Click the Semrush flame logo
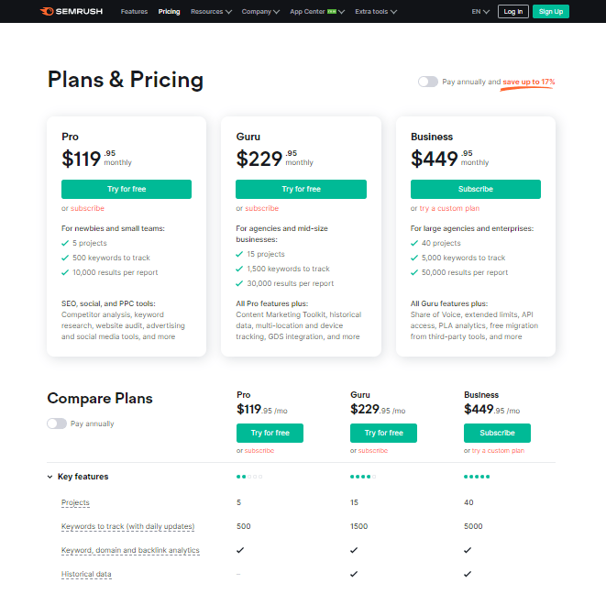Image resolution: width=606 pixels, height=594 pixels. pyautogui.click(x=47, y=11)
